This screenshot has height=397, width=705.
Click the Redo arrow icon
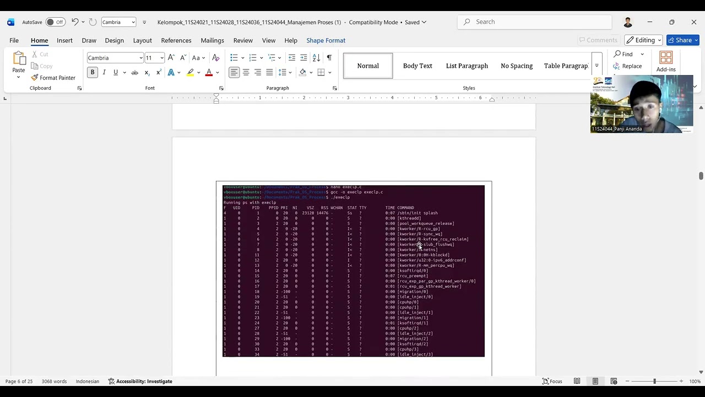(93, 22)
